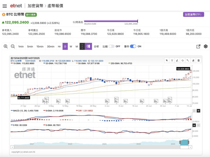
Task: Click the right handle of the range selector
Action: point(188,142)
